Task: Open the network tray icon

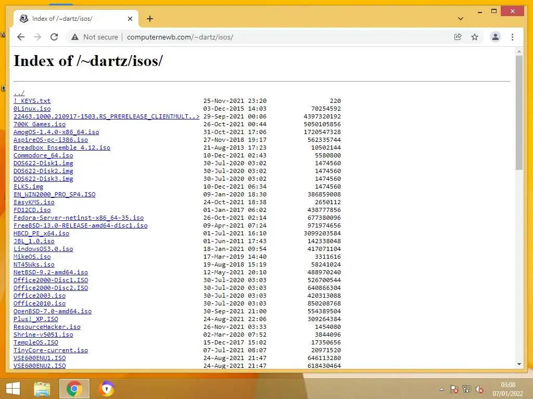Action: click(467, 389)
